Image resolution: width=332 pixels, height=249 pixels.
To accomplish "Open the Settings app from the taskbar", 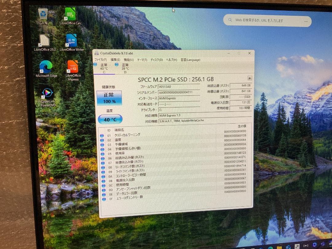I will [x=297, y=246].
